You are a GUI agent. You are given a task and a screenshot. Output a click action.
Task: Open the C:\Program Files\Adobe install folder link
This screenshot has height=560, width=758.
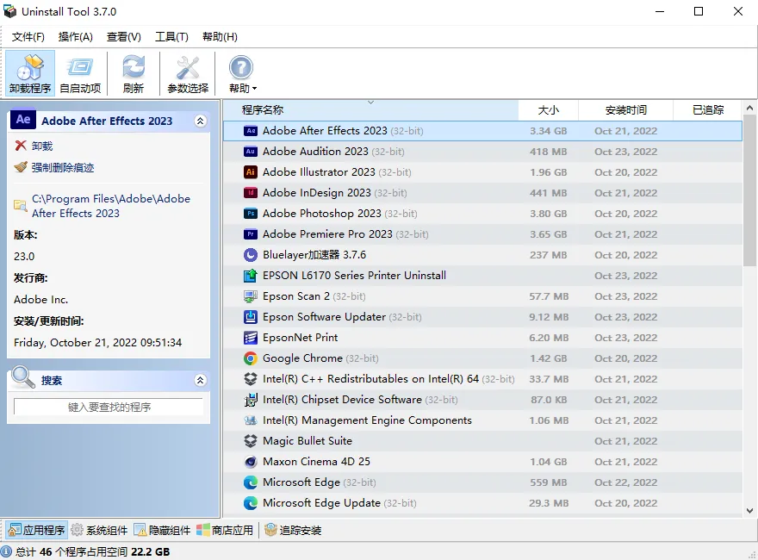click(x=111, y=206)
